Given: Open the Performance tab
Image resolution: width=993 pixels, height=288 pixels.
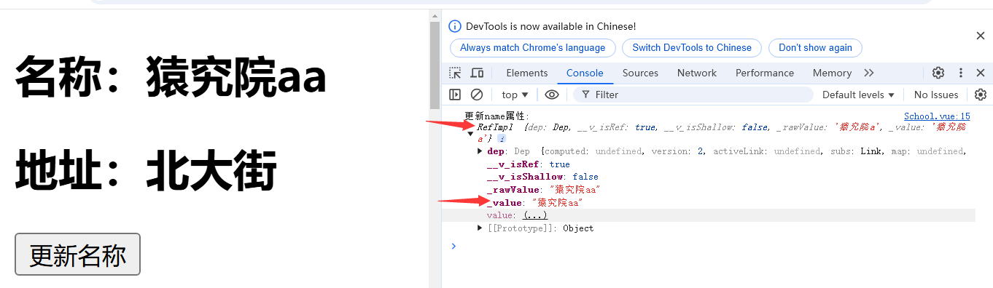Looking at the screenshot, I should tap(765, 73).
